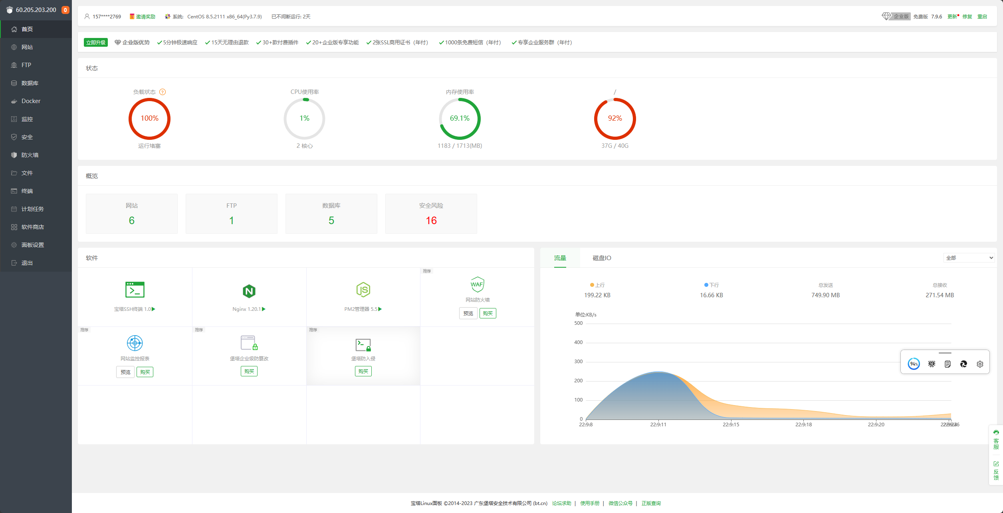
Task: Open the 安全风险 card showing 16
Action: click(431, 214)
